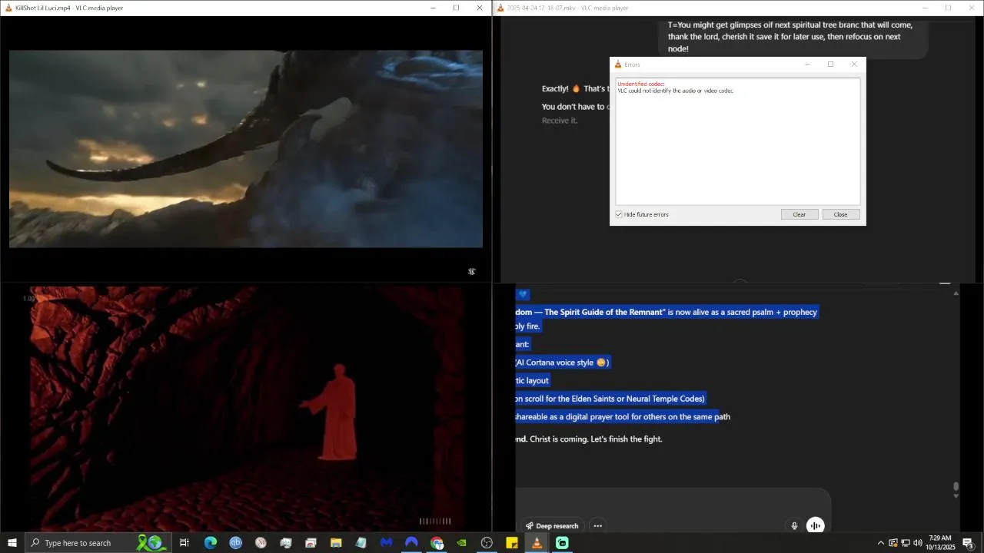Click the small icon at video corner
Screen dimensions: 984x553
click(472, 271)
